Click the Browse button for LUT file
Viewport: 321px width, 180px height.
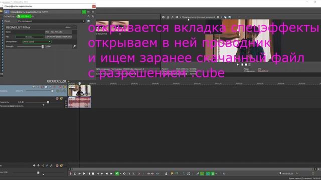pyautogui.click(x=30, y=37)
